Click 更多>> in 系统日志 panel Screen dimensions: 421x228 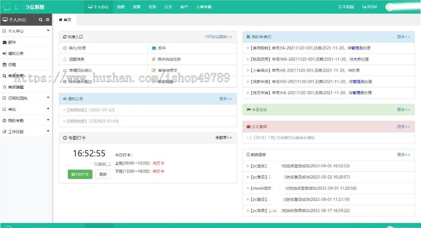coord(404,155)
